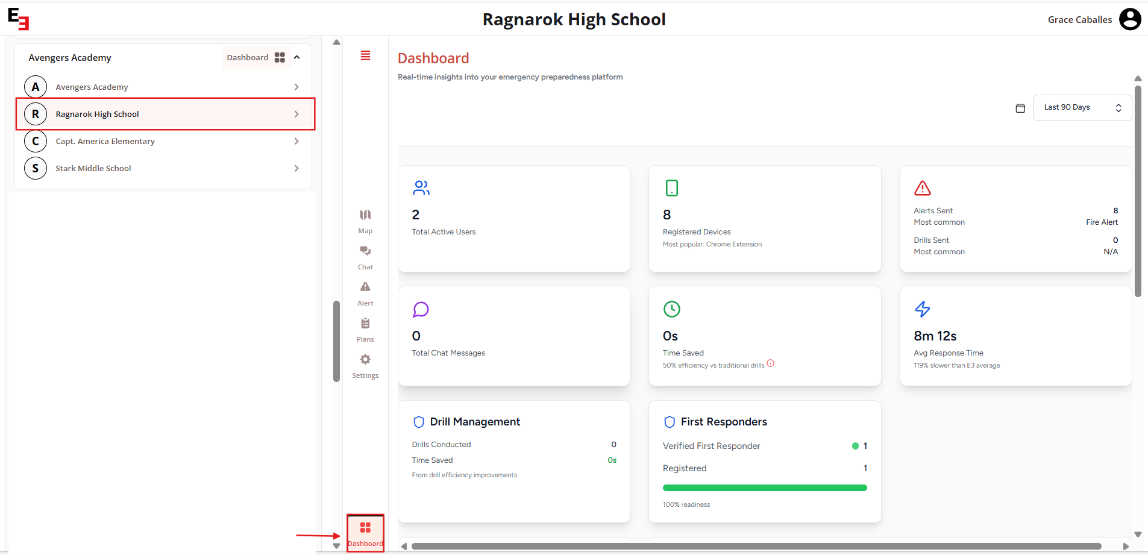Toggle the red hamburger menu icon
This screenshot has height=555, width=1148.
click(x=365, y=55)
